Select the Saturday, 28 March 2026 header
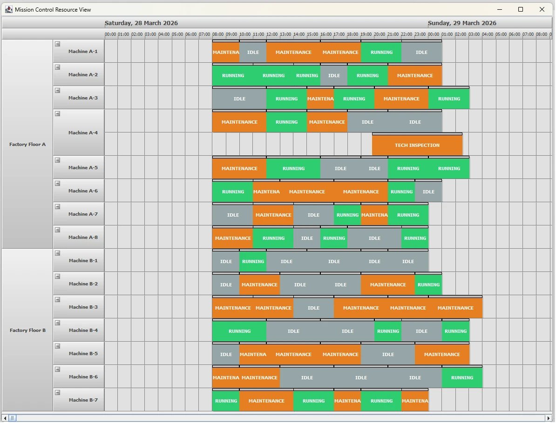The height and width of the screenshot is (423, 556). coord(141,23)
